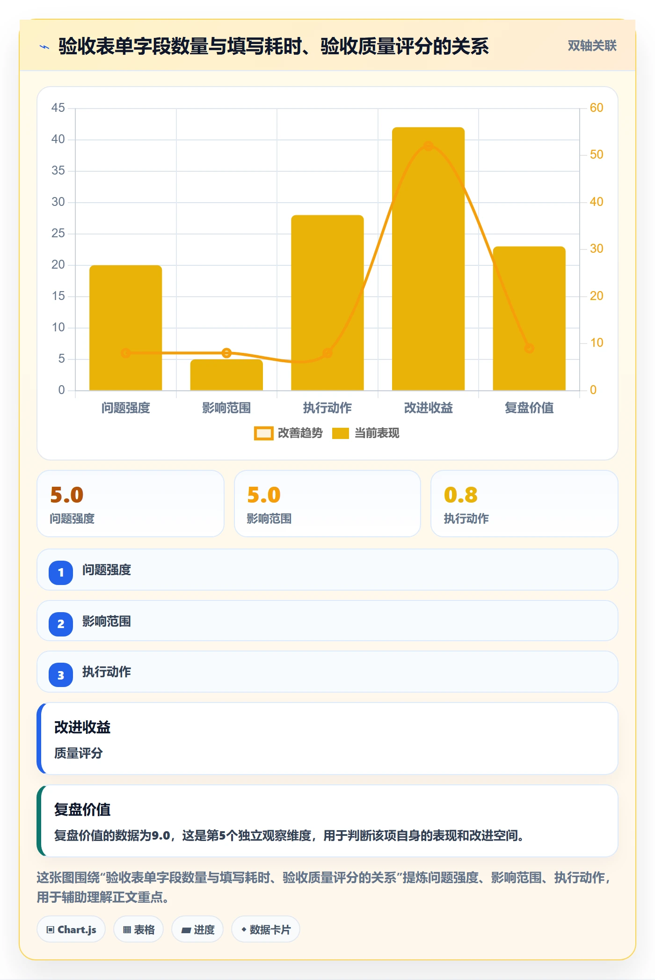Click the 进度 tag icon
The width and height of the screenshot is (655, 980).
[x=186, y=930]
